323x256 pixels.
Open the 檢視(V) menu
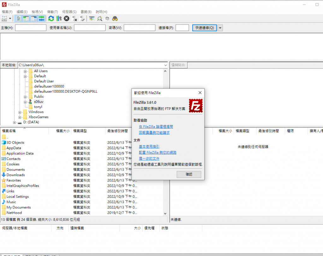pyautogui.click(x=37, y=12)
